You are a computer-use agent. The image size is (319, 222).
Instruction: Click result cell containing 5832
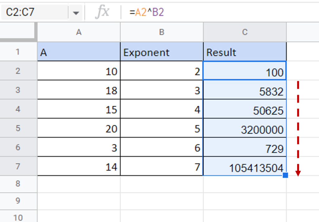245,90
